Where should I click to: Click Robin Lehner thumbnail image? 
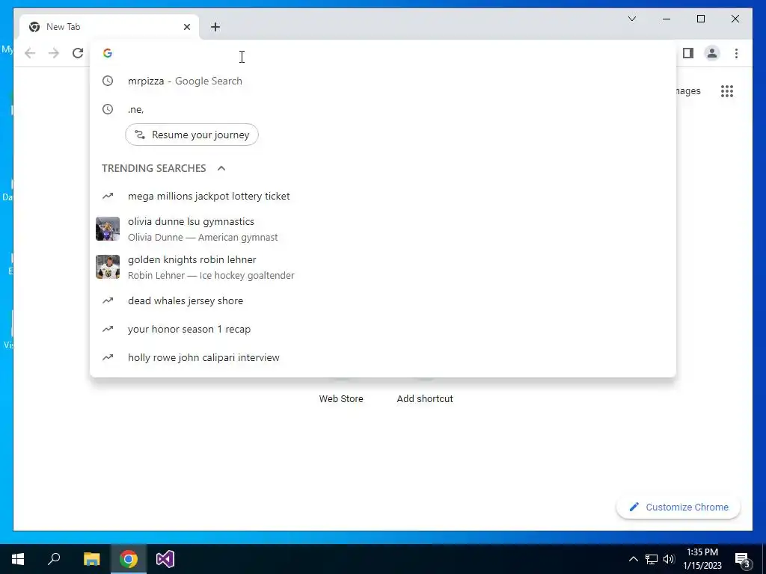coord(108,267)
